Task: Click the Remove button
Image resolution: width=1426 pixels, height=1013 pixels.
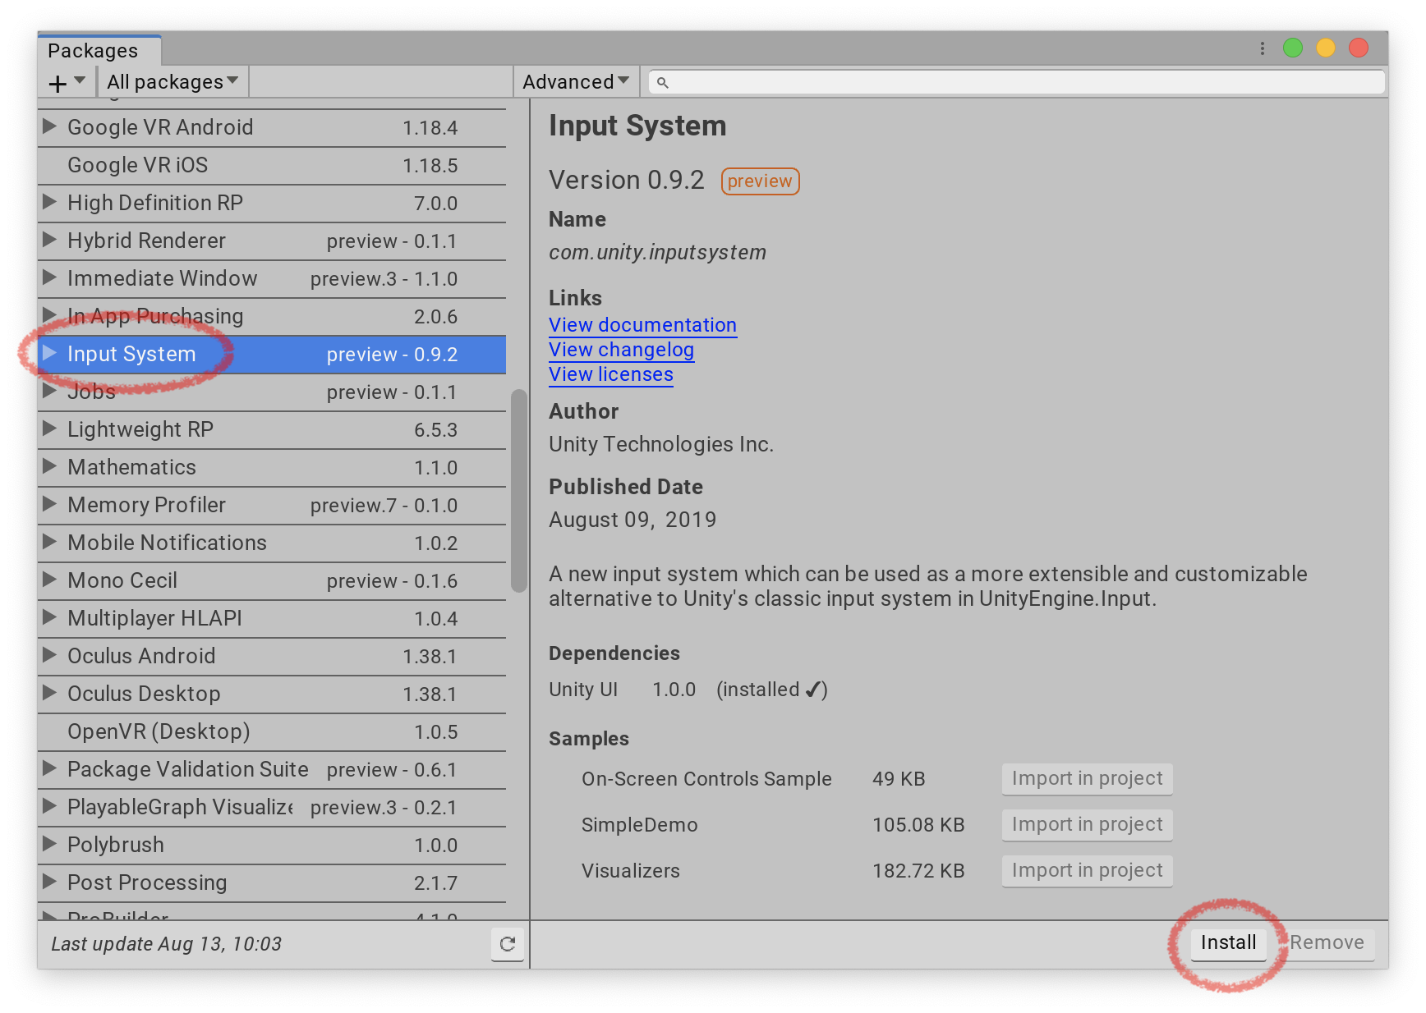Action: click(1327, 943)
